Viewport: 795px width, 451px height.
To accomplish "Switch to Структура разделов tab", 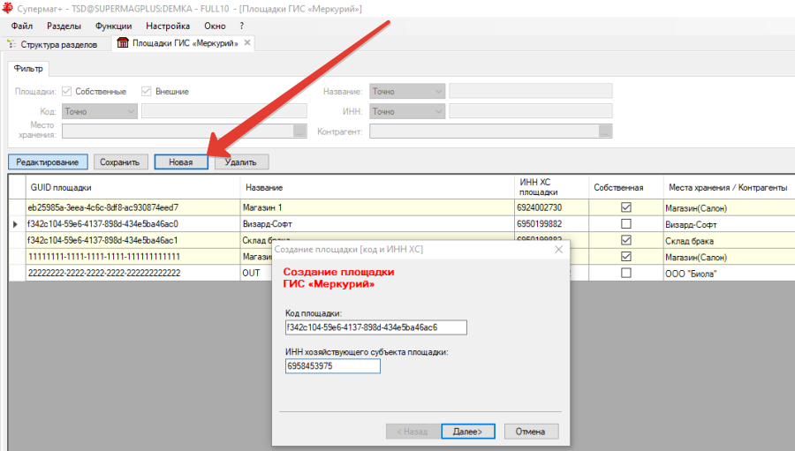I will tap(57, 43).
